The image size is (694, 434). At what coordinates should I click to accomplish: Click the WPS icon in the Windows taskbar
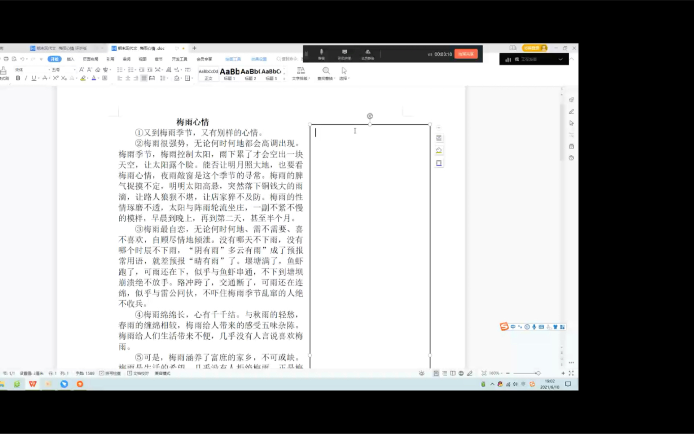pyautogui.click(x=33, y=384)
